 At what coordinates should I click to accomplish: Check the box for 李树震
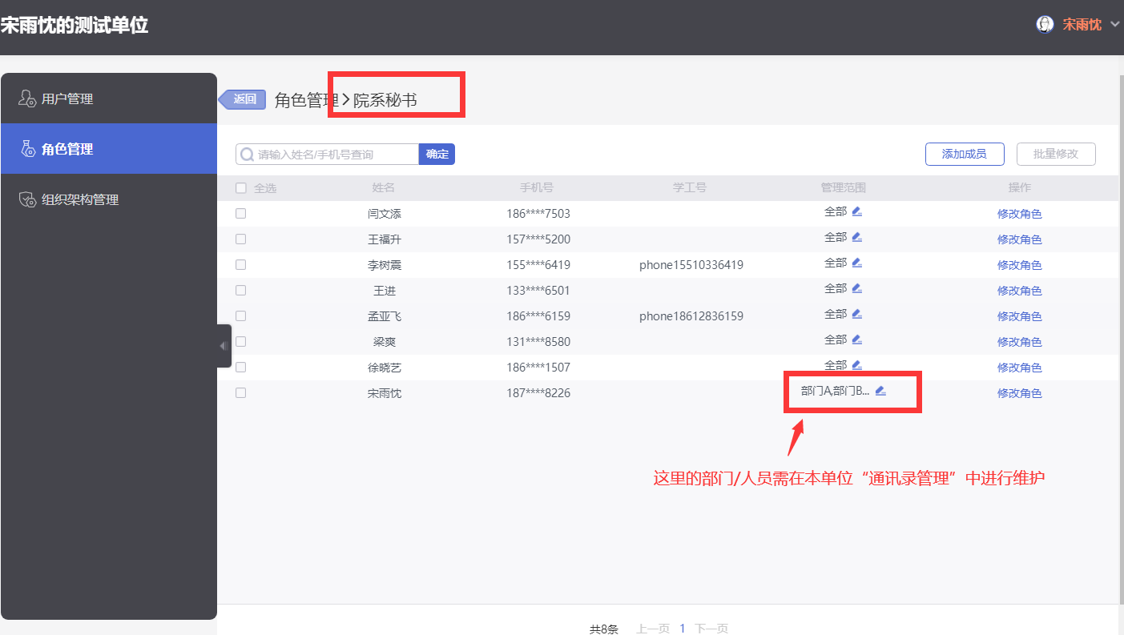coord(241,265)
